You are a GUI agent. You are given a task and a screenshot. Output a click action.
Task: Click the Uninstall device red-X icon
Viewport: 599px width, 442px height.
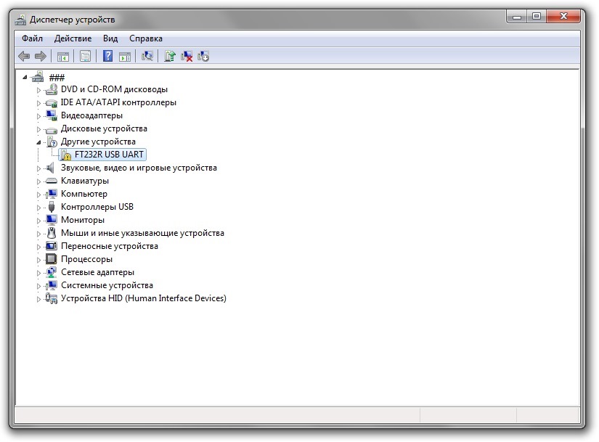coord(187,56)
